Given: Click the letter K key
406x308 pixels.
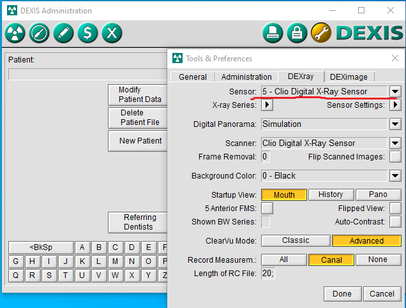Looking at the screenshot, I should (82, 261).
